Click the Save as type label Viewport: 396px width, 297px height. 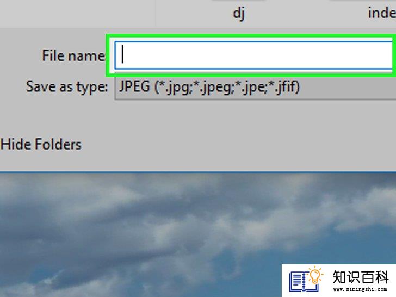point(67,87)
